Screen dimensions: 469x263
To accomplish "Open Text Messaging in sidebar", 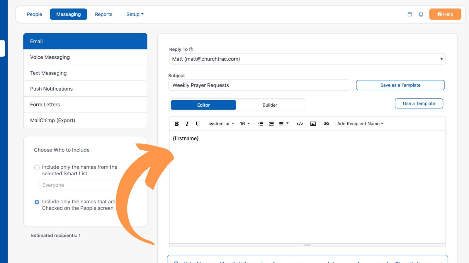I will (x=85, y=73).
